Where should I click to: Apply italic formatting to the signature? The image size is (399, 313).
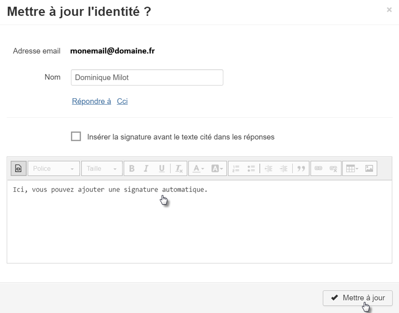[146, 169]
